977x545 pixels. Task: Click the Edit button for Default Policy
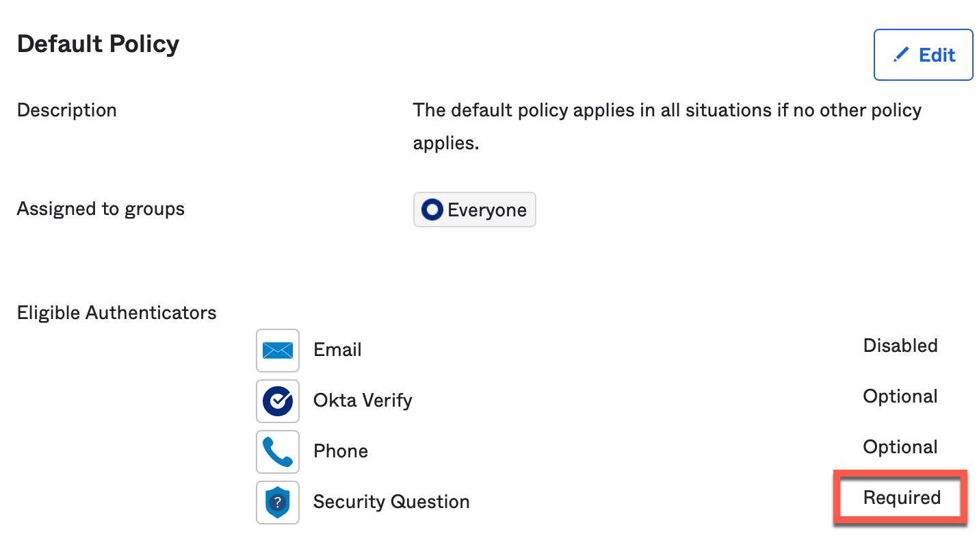click(923, 55)
